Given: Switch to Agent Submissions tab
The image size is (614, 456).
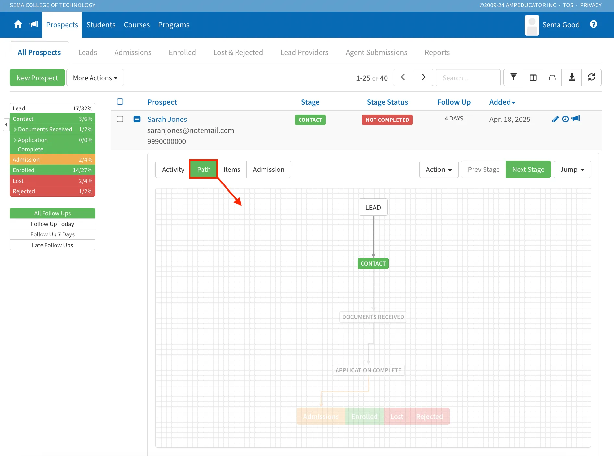Looking at the screenshot, I should tap(376, 52).
